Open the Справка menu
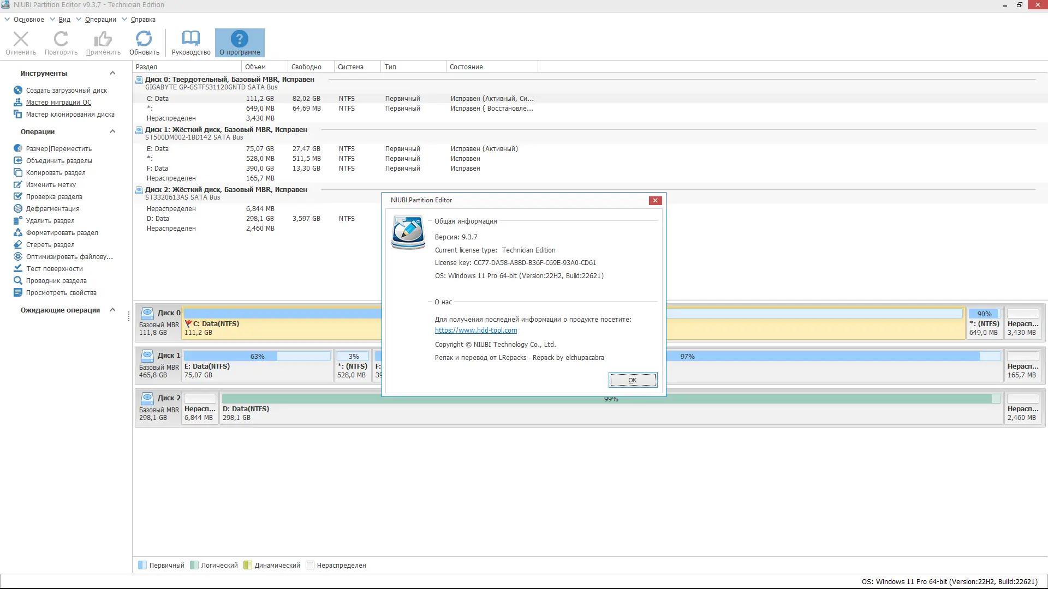 pos(142,20)
